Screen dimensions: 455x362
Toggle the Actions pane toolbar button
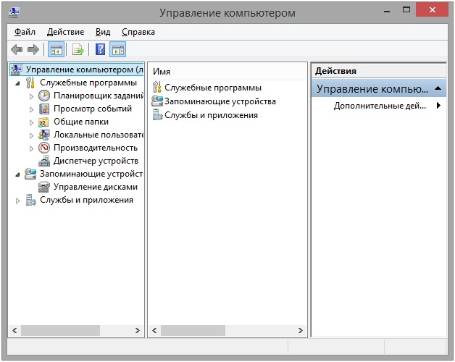click(x=117, y=49)
